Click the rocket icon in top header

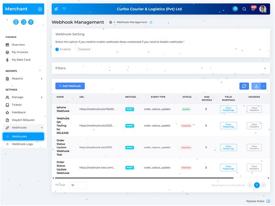56,9
